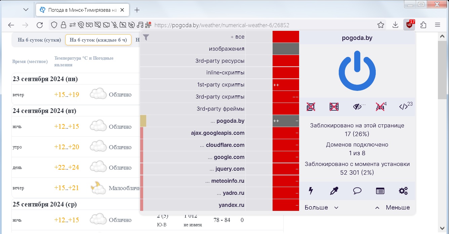Click the pogoda.by header in uBlock popup
Viewport: 449px width, 234px height.
357,38
